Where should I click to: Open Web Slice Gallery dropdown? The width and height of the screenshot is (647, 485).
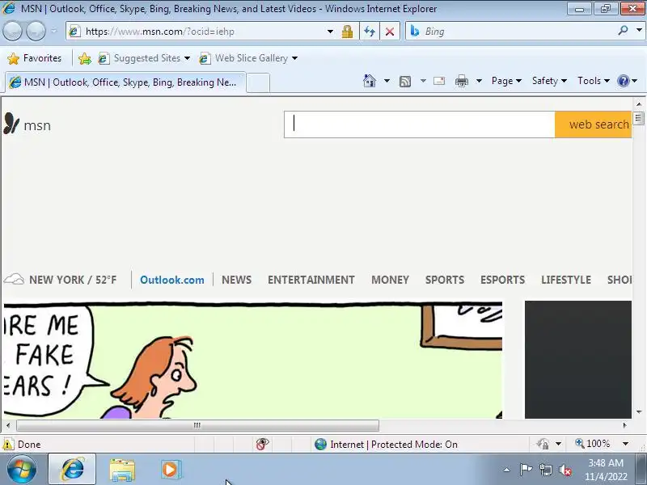pos(248,58)
